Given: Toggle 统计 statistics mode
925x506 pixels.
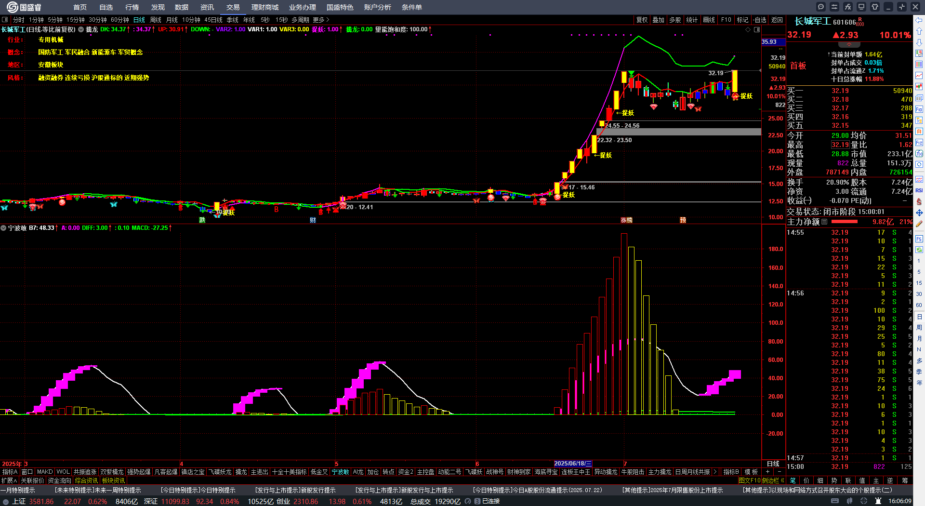Looking at the screenshot, I should click(692, 20).
